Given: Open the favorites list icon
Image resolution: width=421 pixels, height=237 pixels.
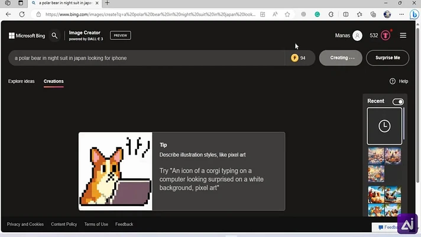Looking at the screenshot, I should 360,14.
